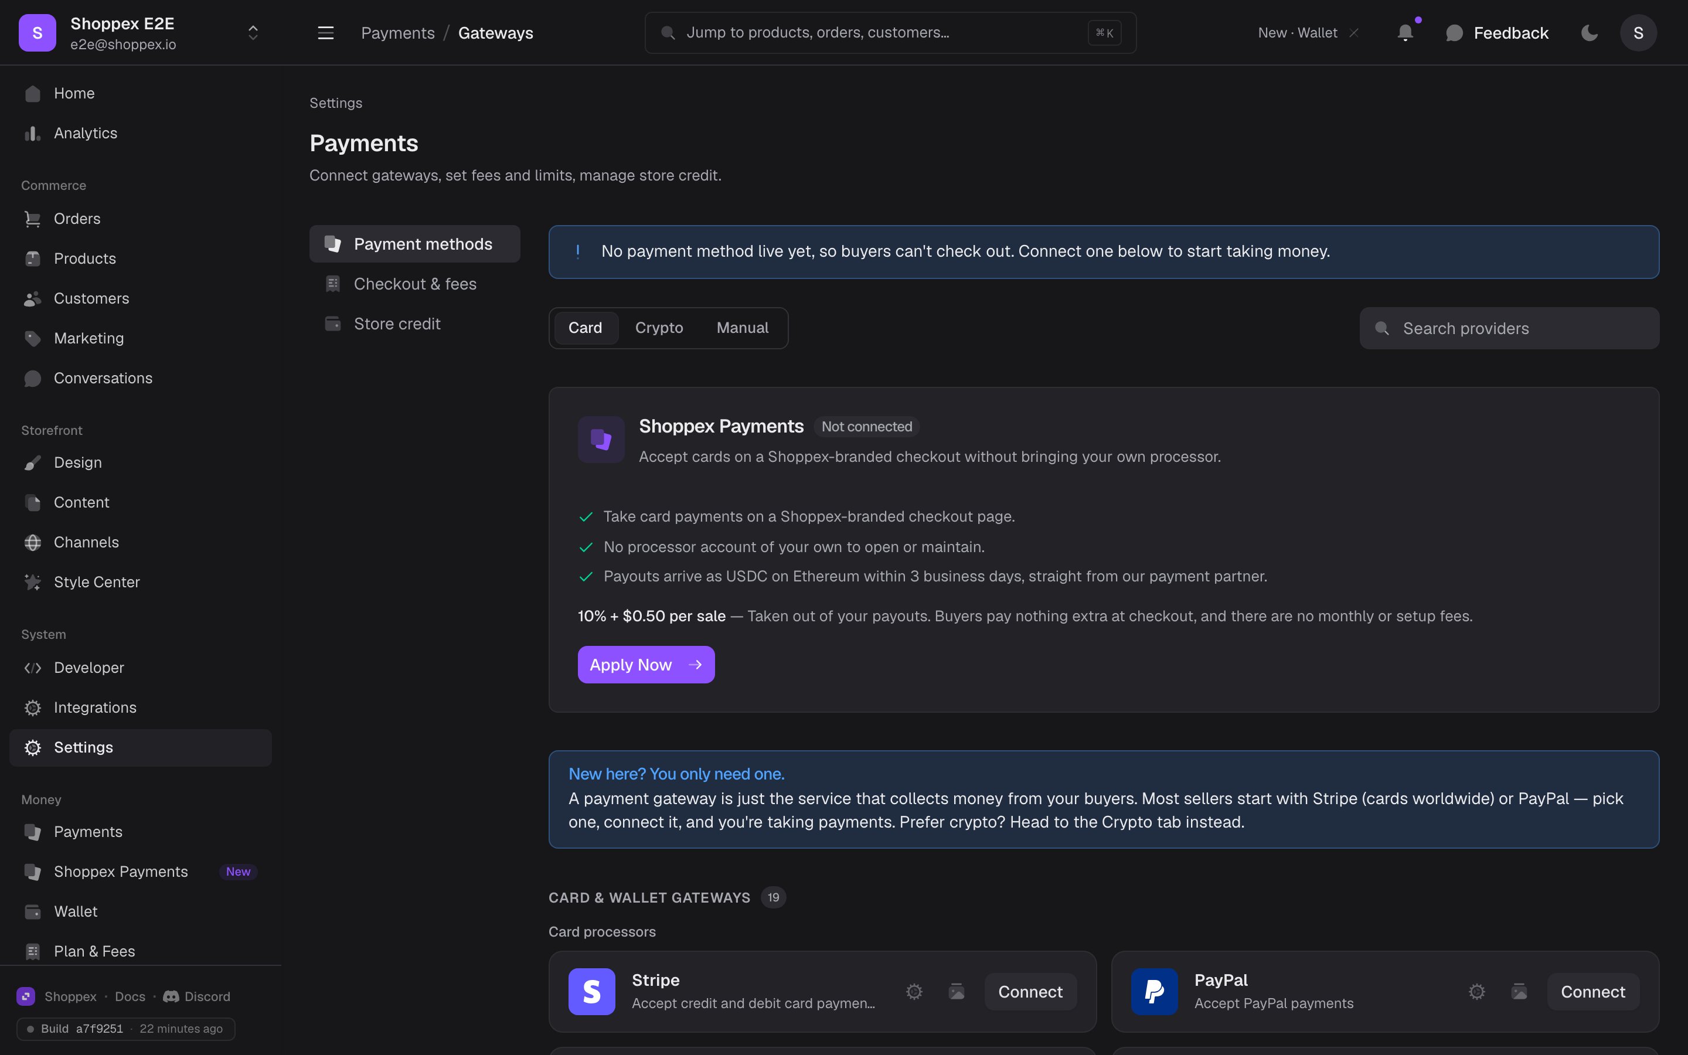Click the Customers people icon

click(33, 299)
